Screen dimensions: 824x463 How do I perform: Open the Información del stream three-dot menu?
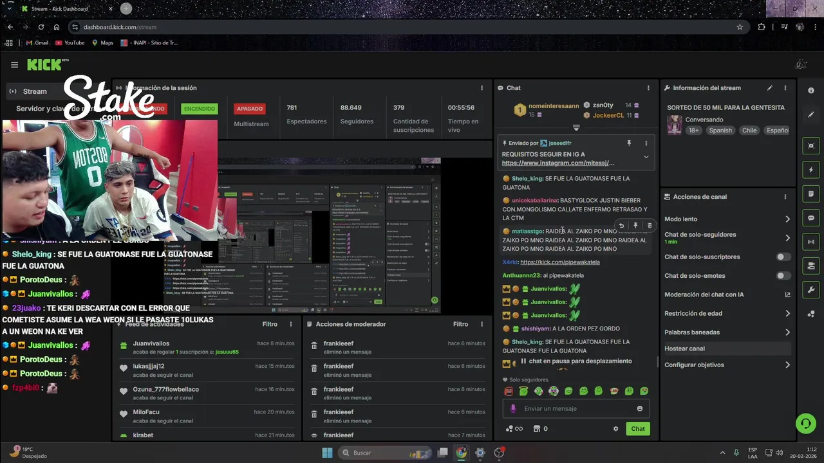coord(785,88)
